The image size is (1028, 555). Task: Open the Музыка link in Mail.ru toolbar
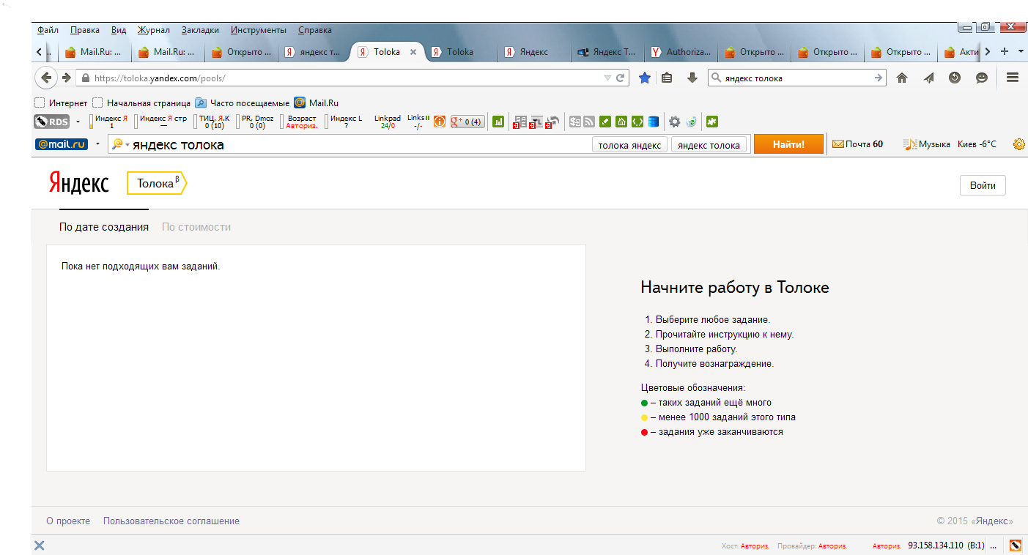pos(927,144)
